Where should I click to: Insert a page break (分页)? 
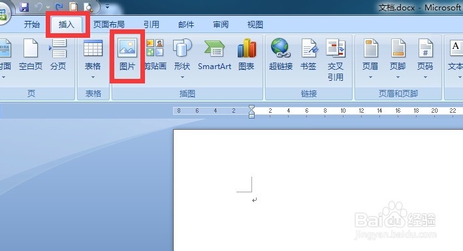[x=58, y=55]
